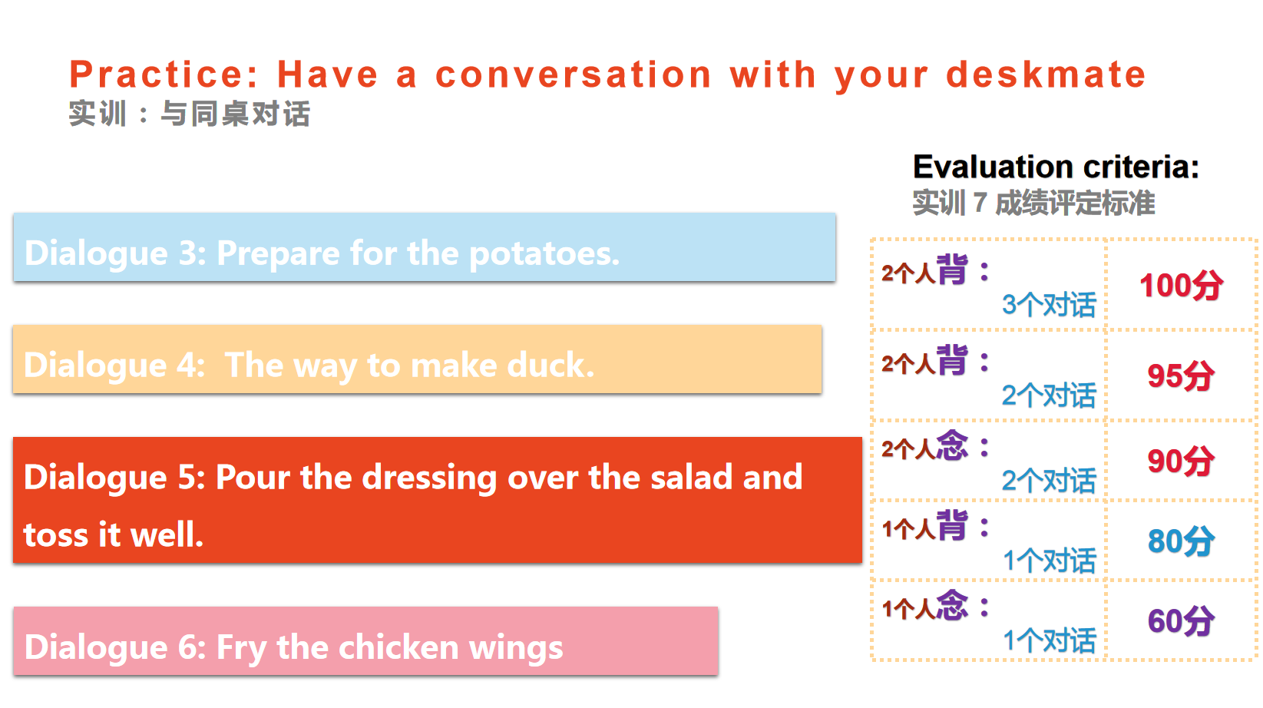Click the Practice conversation title heading
Image resolution: width=1263 pixels, height=708 pixels.
click(x=607, y=75)
